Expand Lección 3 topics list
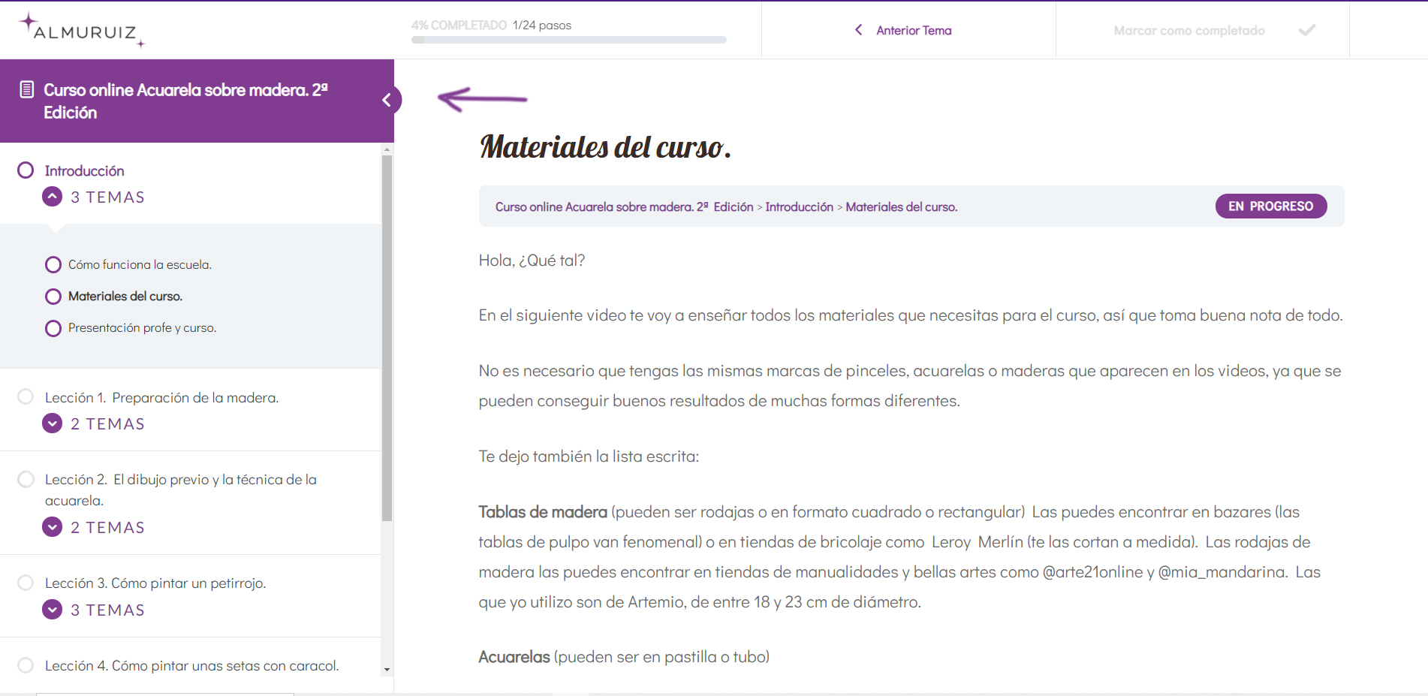The image size is (1428, 696). pyautogui.click(x=53, y=610)
